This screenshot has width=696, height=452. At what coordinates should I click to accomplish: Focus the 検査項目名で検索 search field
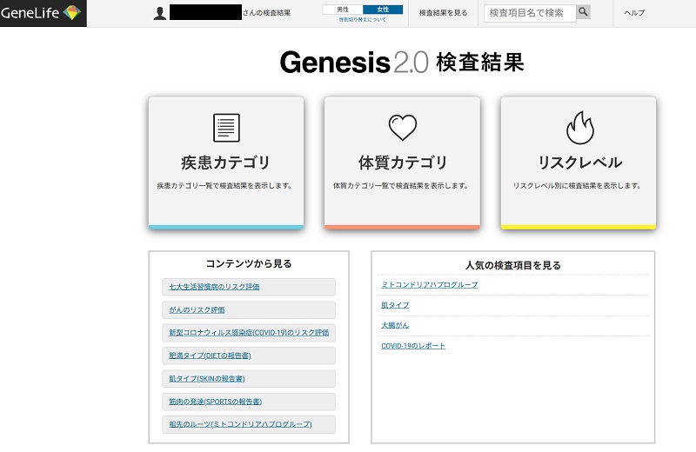tap(530, 13)
